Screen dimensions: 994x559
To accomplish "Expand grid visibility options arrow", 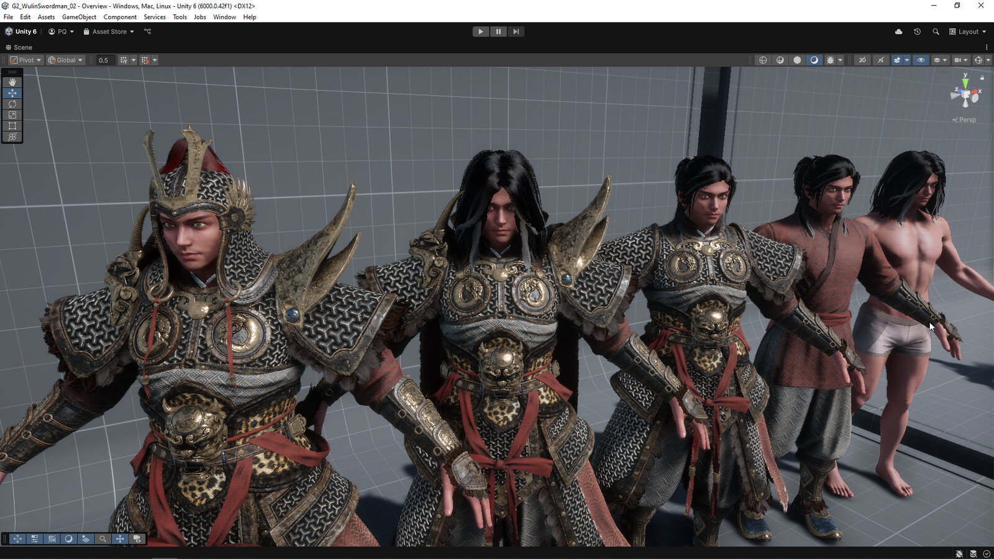I will click(x=134, y=60).
